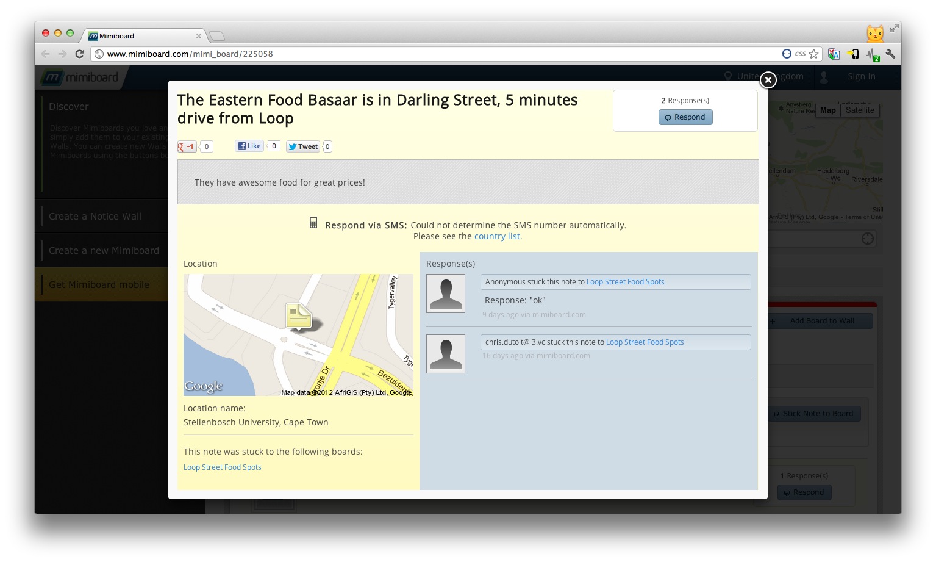The image size is (936, 562).
Task: Open Loop Street Food Spots under following boards
Action: [223, 467]
